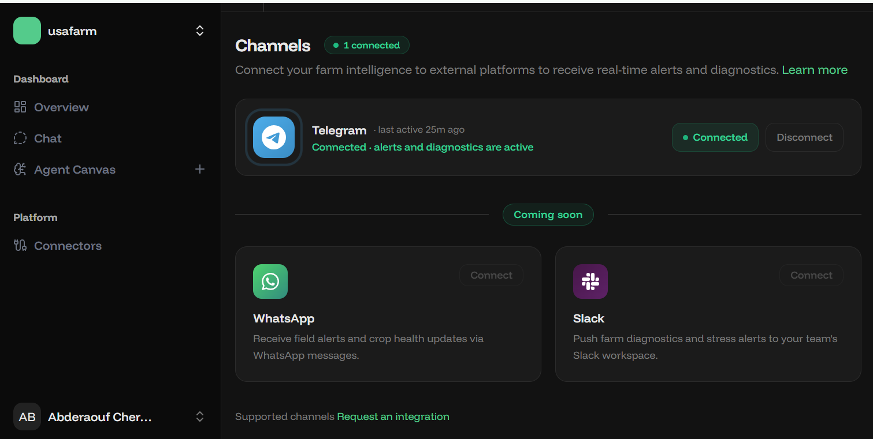Open the Connectors page
The image size is (873, 439).
pos(68,246)
